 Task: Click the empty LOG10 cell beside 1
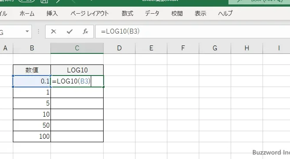coord(77,92)
